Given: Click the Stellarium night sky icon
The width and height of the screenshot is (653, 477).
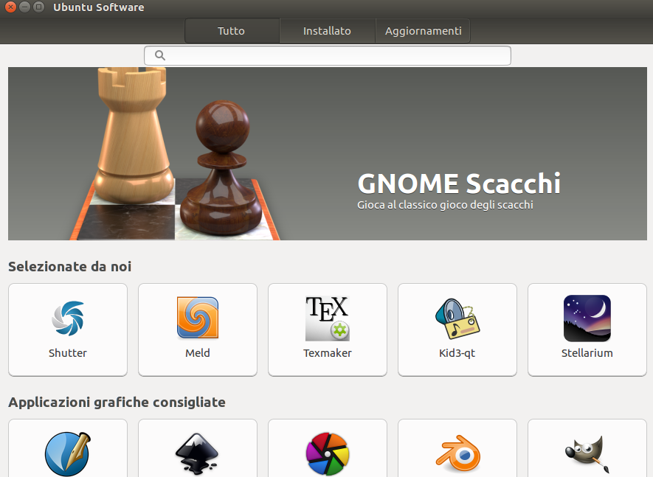Looking at the screenshot, I should coord(587,318).
